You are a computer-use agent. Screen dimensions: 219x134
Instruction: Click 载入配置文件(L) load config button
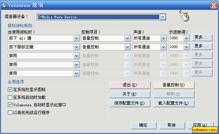point(174,104)
